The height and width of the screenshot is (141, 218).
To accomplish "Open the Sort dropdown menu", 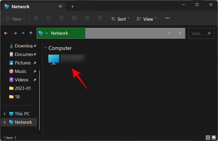I will pyautogui.click(x=120, y=19).
